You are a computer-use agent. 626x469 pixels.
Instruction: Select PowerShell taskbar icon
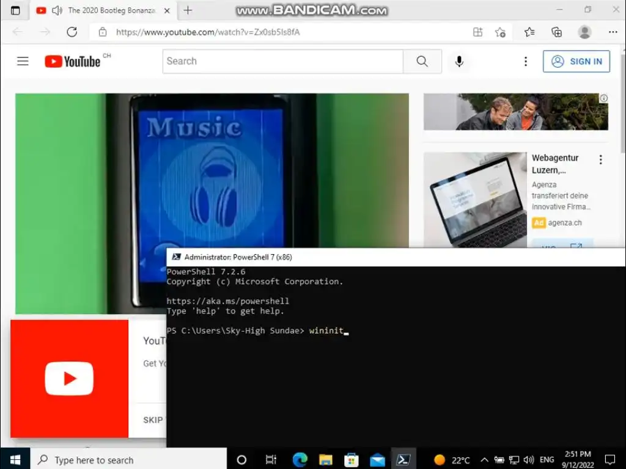pos(403,459)
